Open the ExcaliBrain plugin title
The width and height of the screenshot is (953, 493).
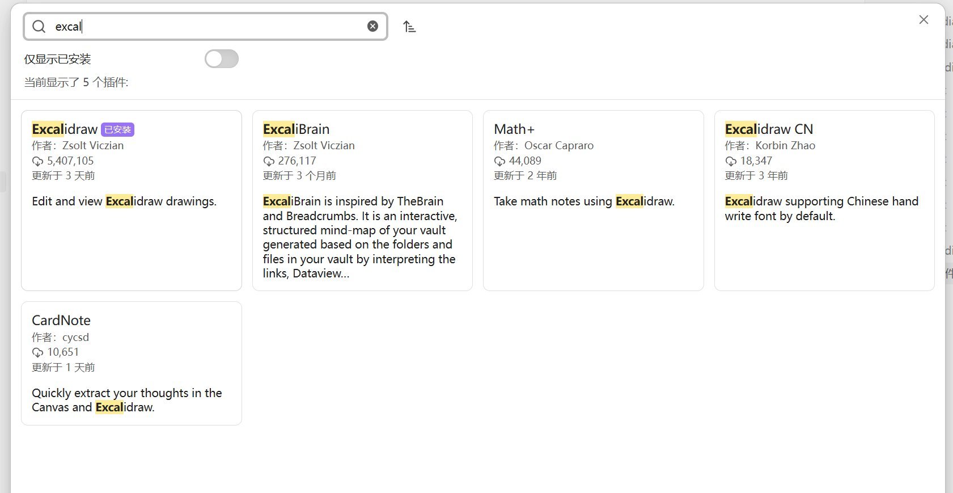coord(296,129)
